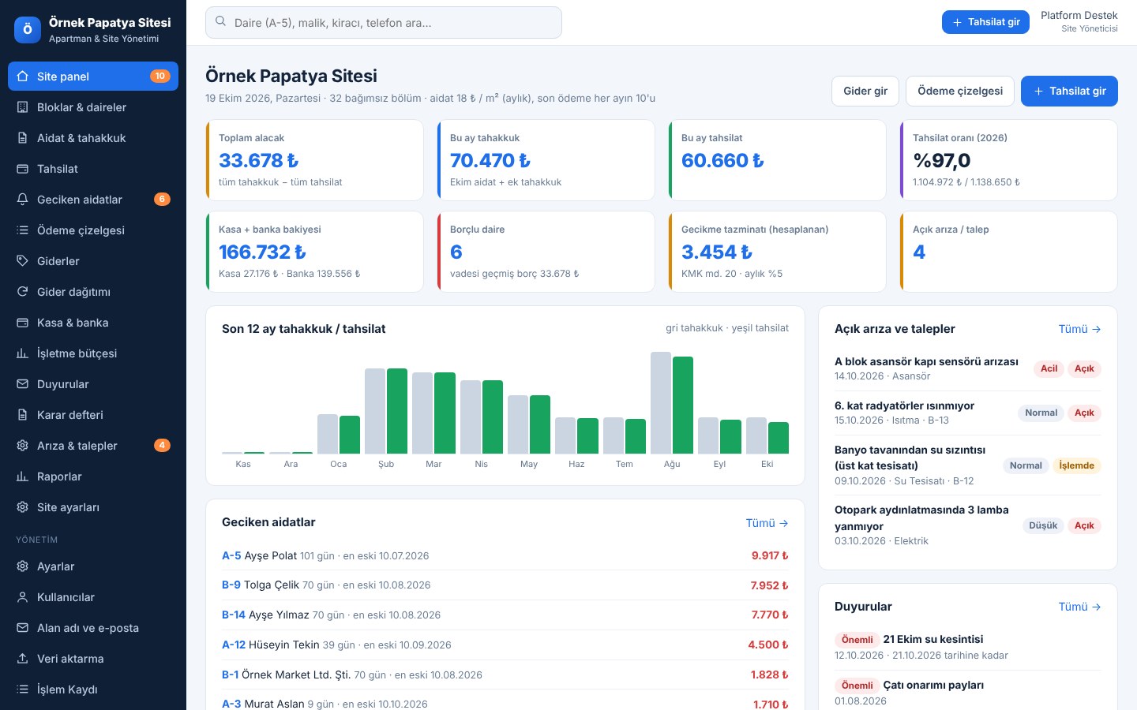Click the Örnek Papatya Sitesi logo icon
The width and height of the screenshot is (1137, 710).
coord(28,30)
